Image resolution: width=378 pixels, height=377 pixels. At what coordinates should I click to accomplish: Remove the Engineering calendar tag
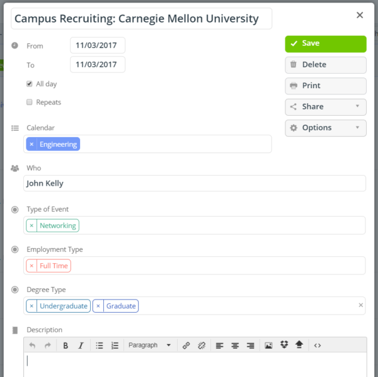click(x=31, y=144)
